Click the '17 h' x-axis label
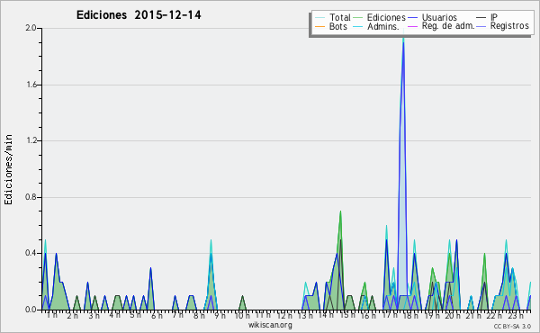The width and height of the screenshot is (540, 333). (390, 315)
